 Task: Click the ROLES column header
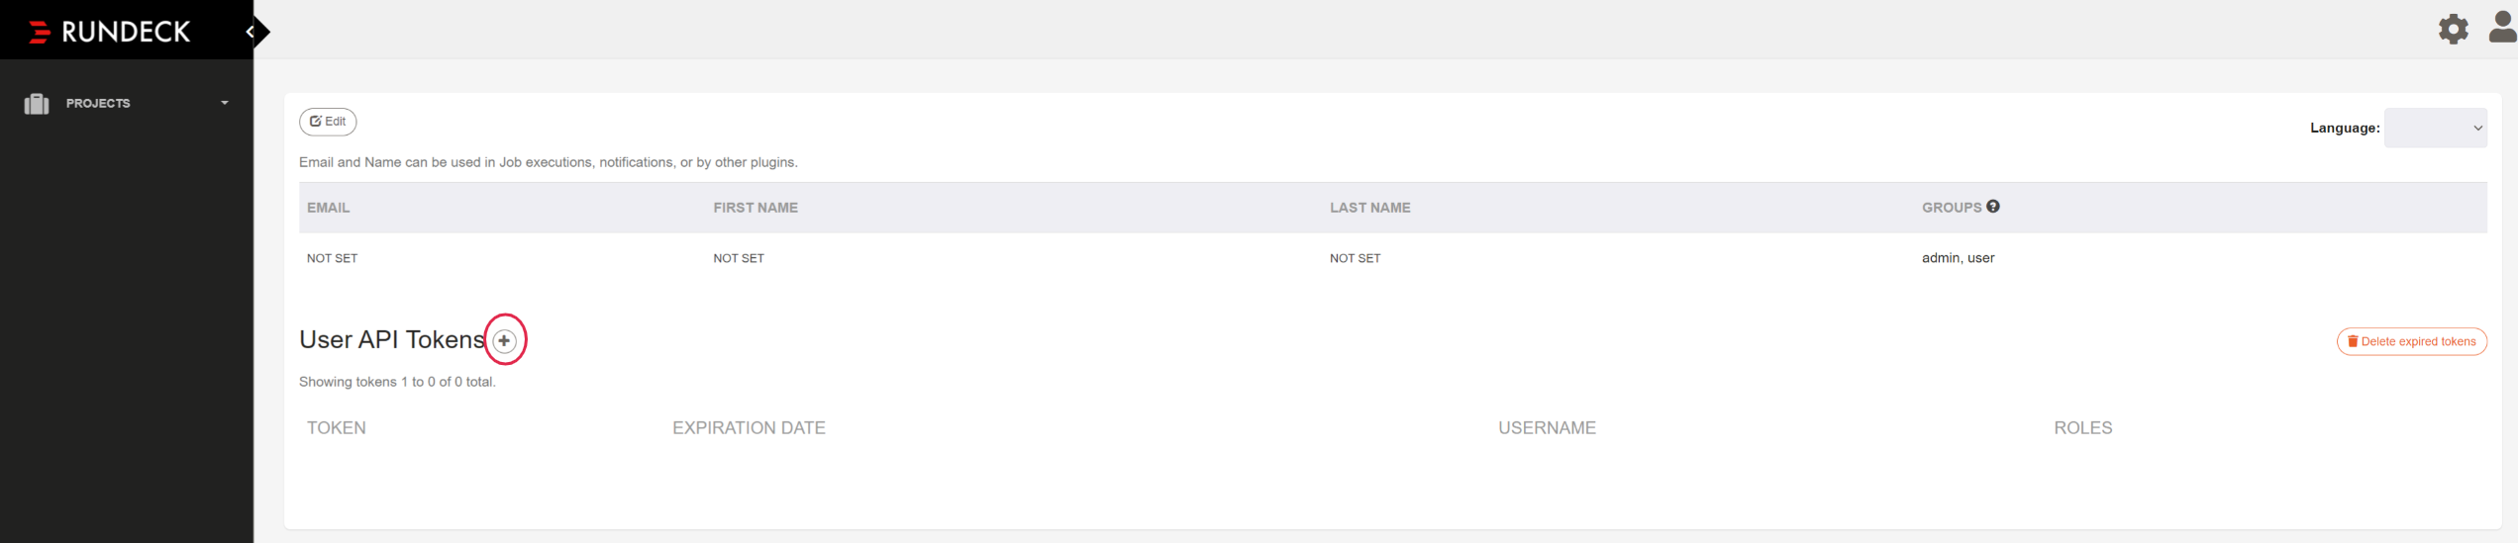click(2082, 428)
